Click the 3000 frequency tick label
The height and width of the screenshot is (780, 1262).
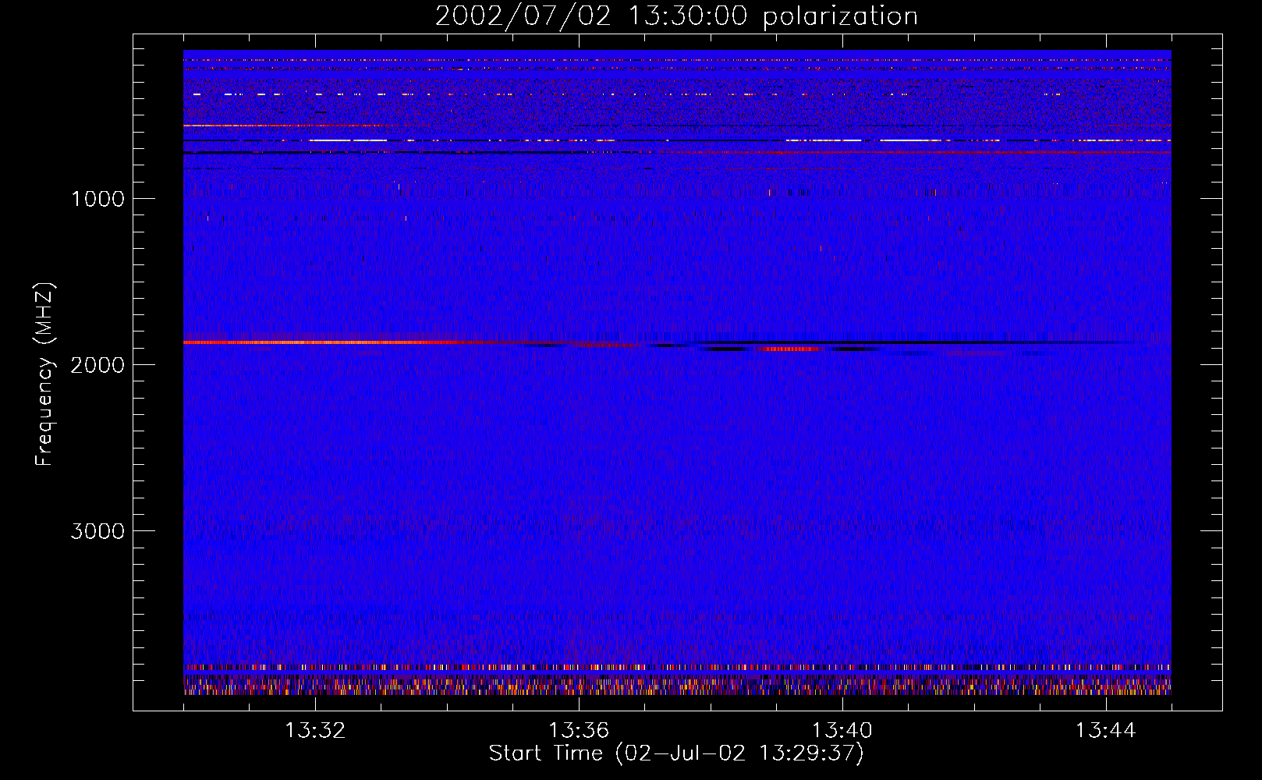tap(97, 531)
